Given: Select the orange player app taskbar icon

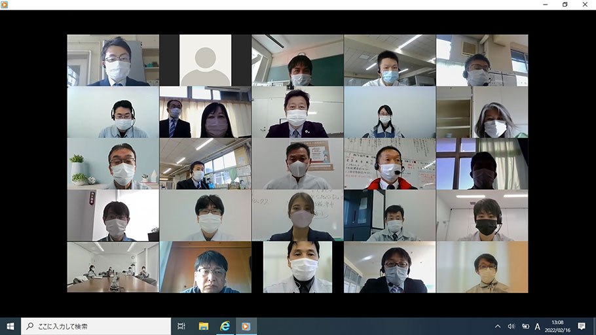Looking at the screenshot, I should [246, 326].
